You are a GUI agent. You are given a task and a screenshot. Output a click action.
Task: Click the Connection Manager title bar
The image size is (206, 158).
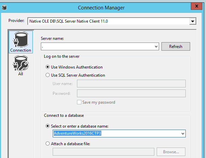(101, 7)
